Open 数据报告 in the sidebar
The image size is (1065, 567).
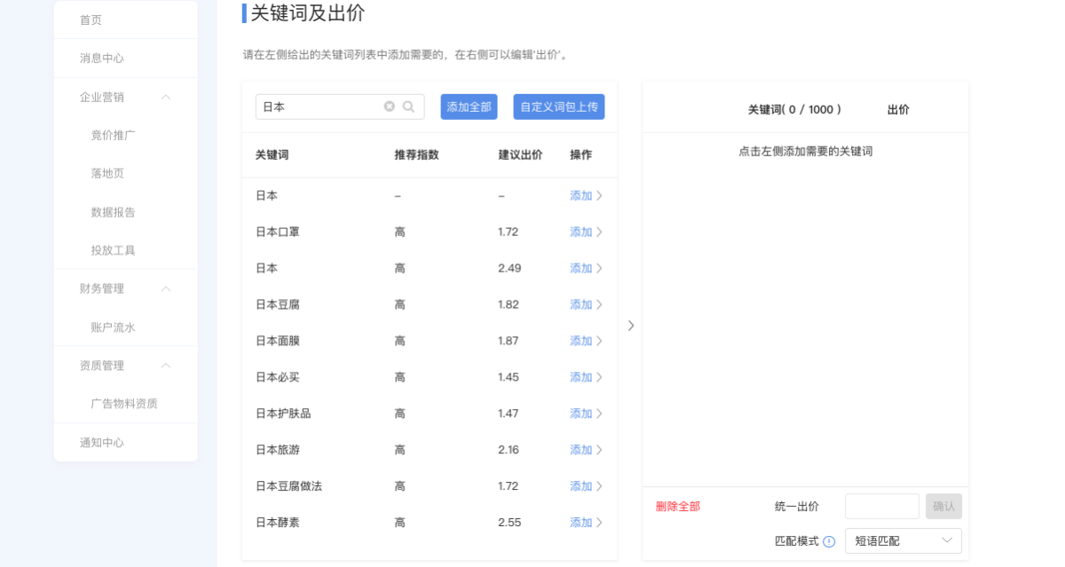113,212
